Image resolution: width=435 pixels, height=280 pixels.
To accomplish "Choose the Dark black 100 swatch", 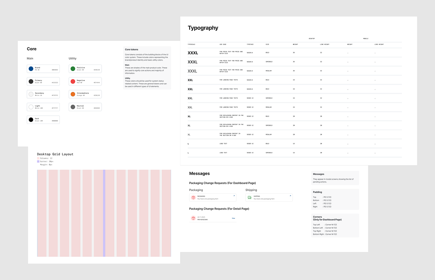I will [x=31, y=120].
